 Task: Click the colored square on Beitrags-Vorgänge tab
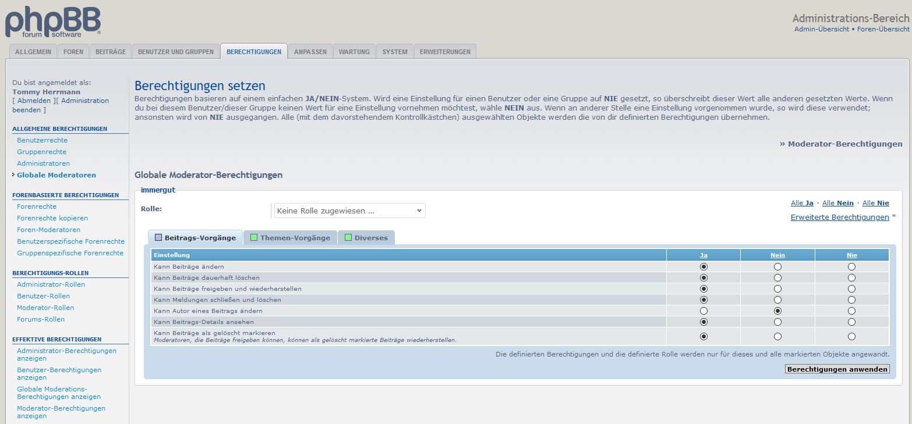(158, 237)
